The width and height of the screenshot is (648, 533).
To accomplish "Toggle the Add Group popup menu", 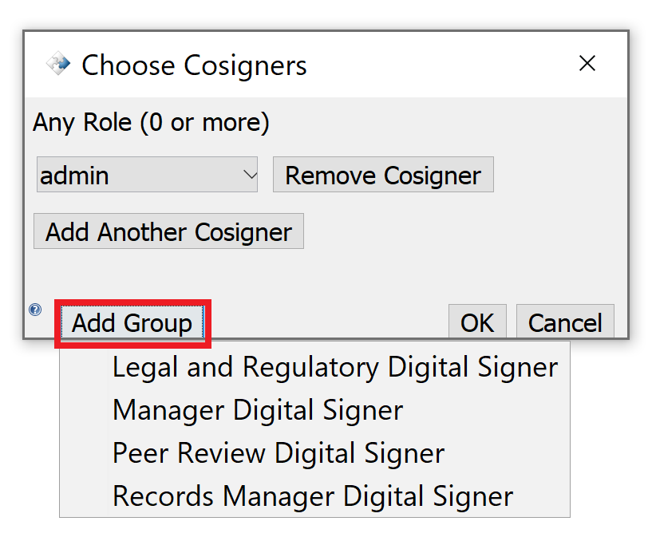I will tap(132, 323).
